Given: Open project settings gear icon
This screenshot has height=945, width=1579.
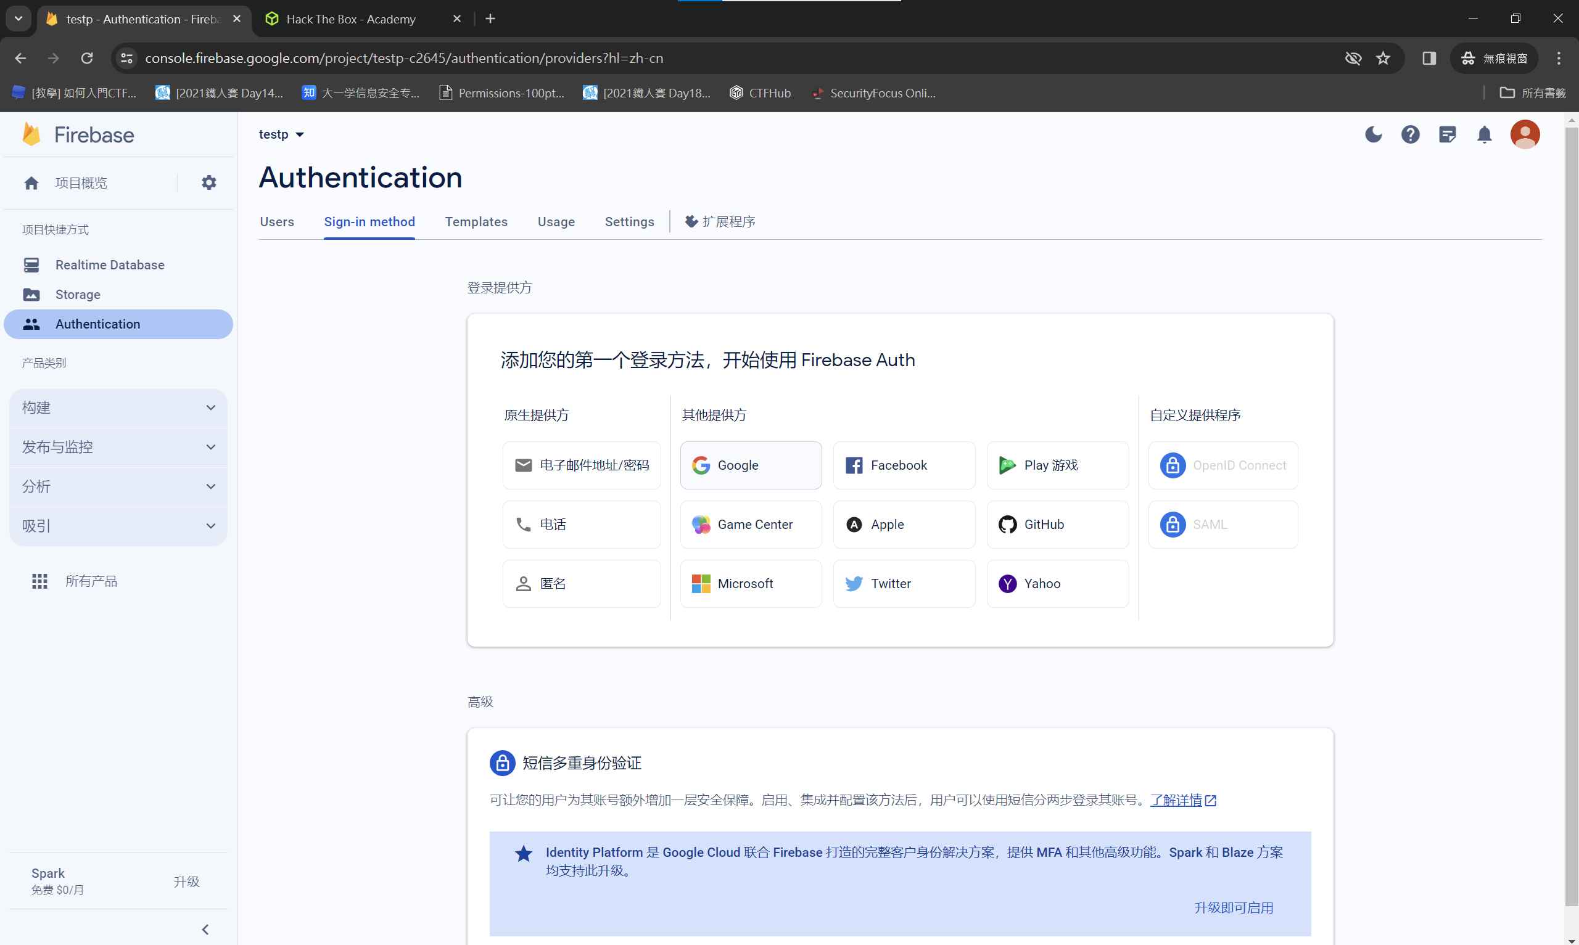Looking at the screenshot, I should [209, 182].
